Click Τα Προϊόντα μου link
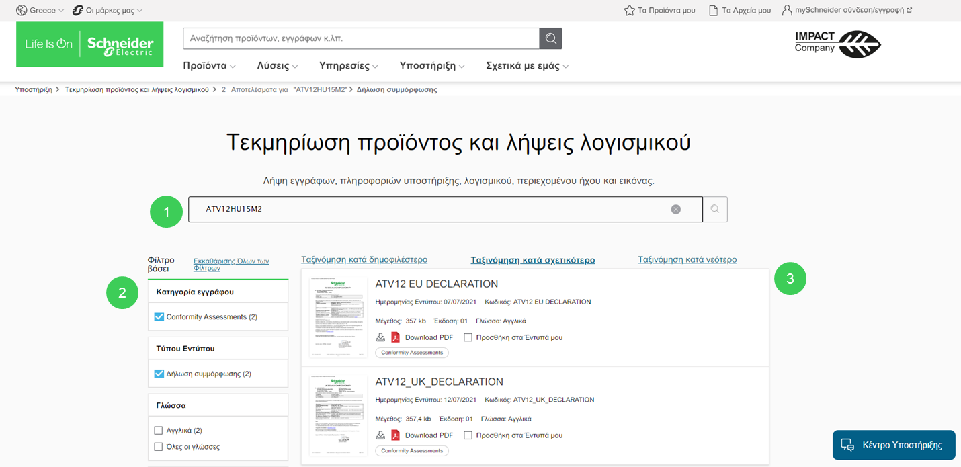Viewport: 961px width, 467px height. click(666, 11)
